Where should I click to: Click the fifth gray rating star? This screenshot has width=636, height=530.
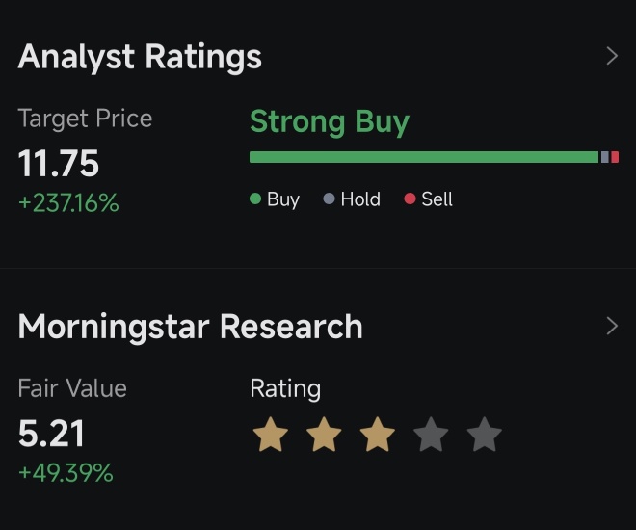484,436
